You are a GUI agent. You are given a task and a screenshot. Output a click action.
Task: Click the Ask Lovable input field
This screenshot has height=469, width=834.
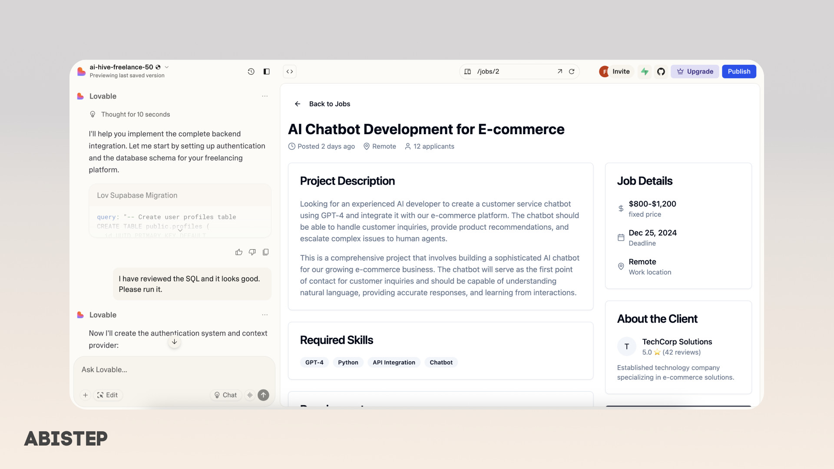pos(174,370)
